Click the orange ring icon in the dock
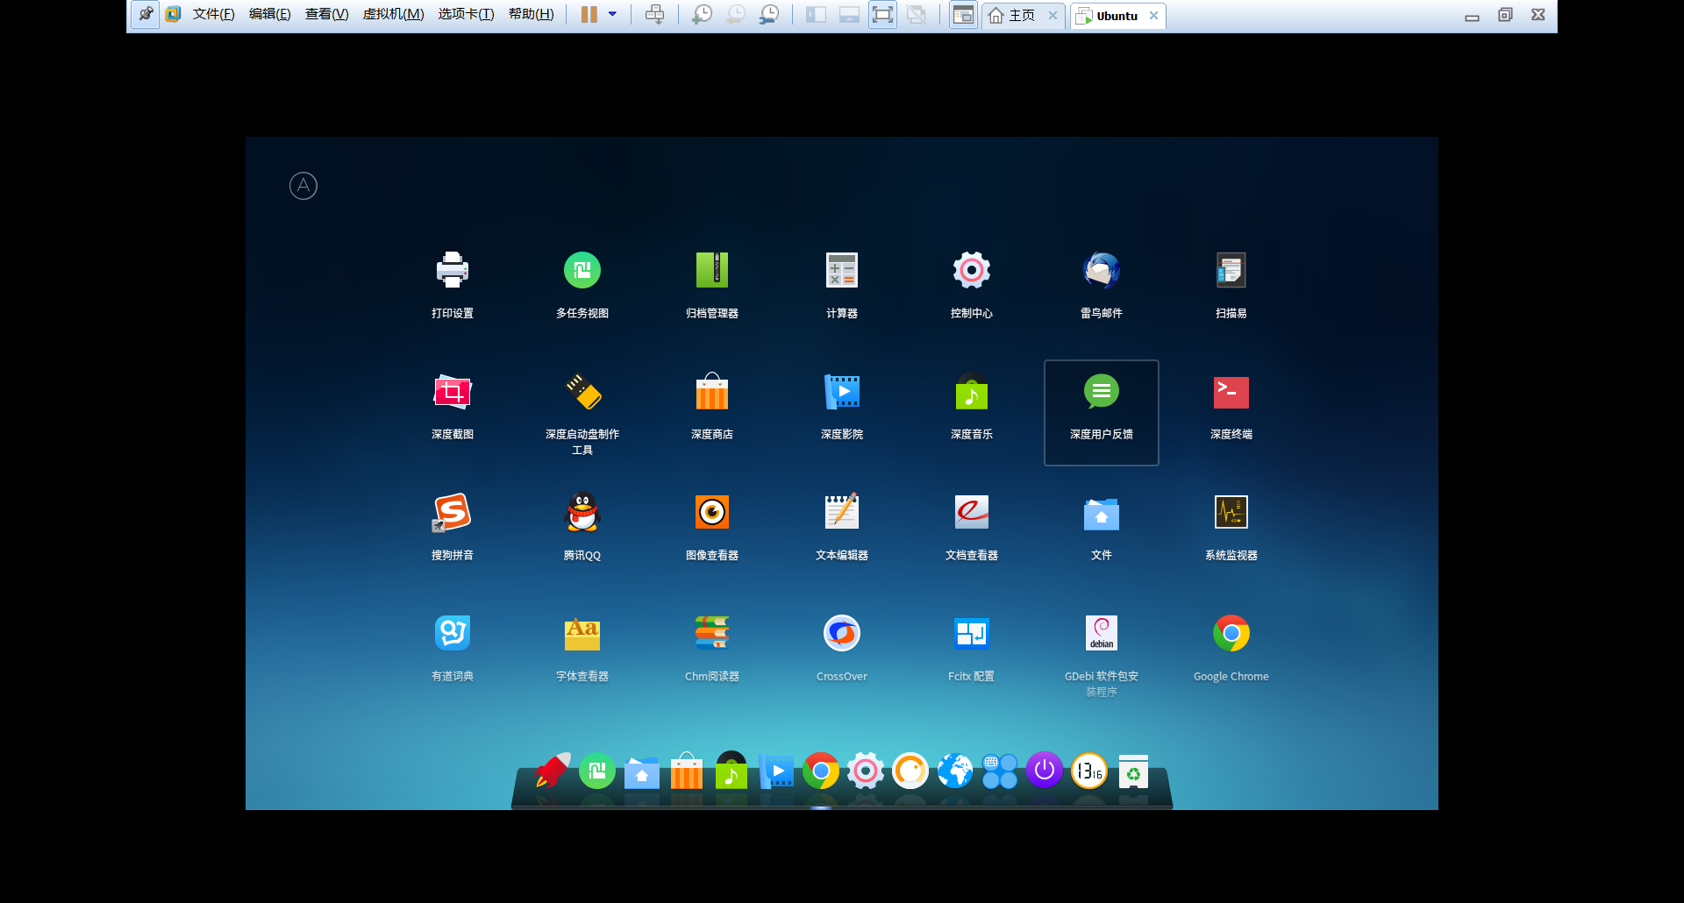The height and width of the screenshot is (903, 1684). coord(910,771)
